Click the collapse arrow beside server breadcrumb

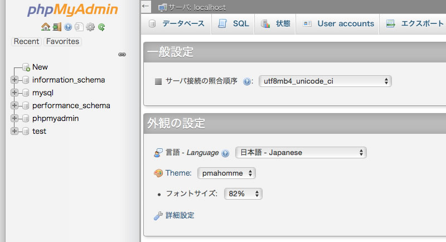point(146,6)
